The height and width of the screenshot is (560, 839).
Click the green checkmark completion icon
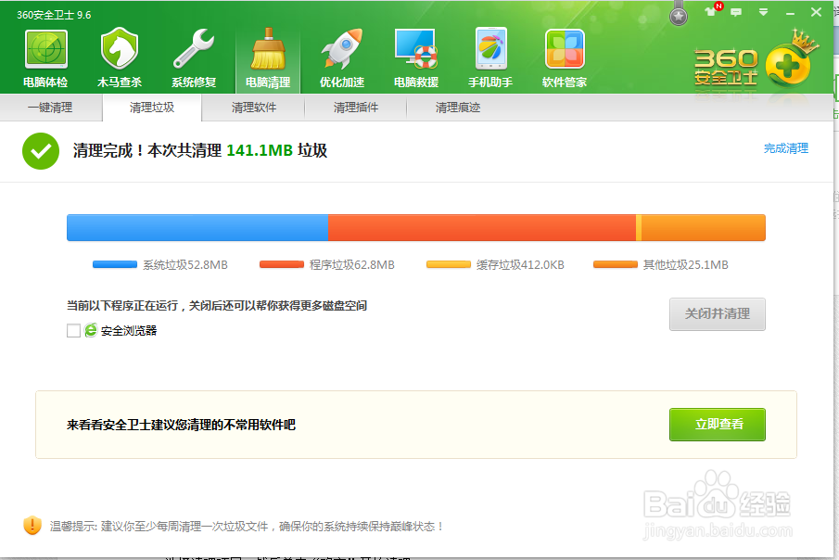pos(41,151)
